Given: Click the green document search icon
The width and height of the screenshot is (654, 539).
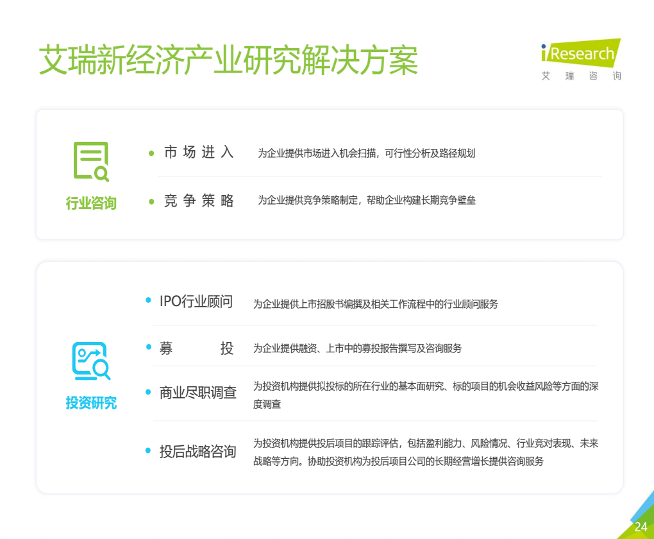Looking at the screenshot, I should [x=91, y=162].
